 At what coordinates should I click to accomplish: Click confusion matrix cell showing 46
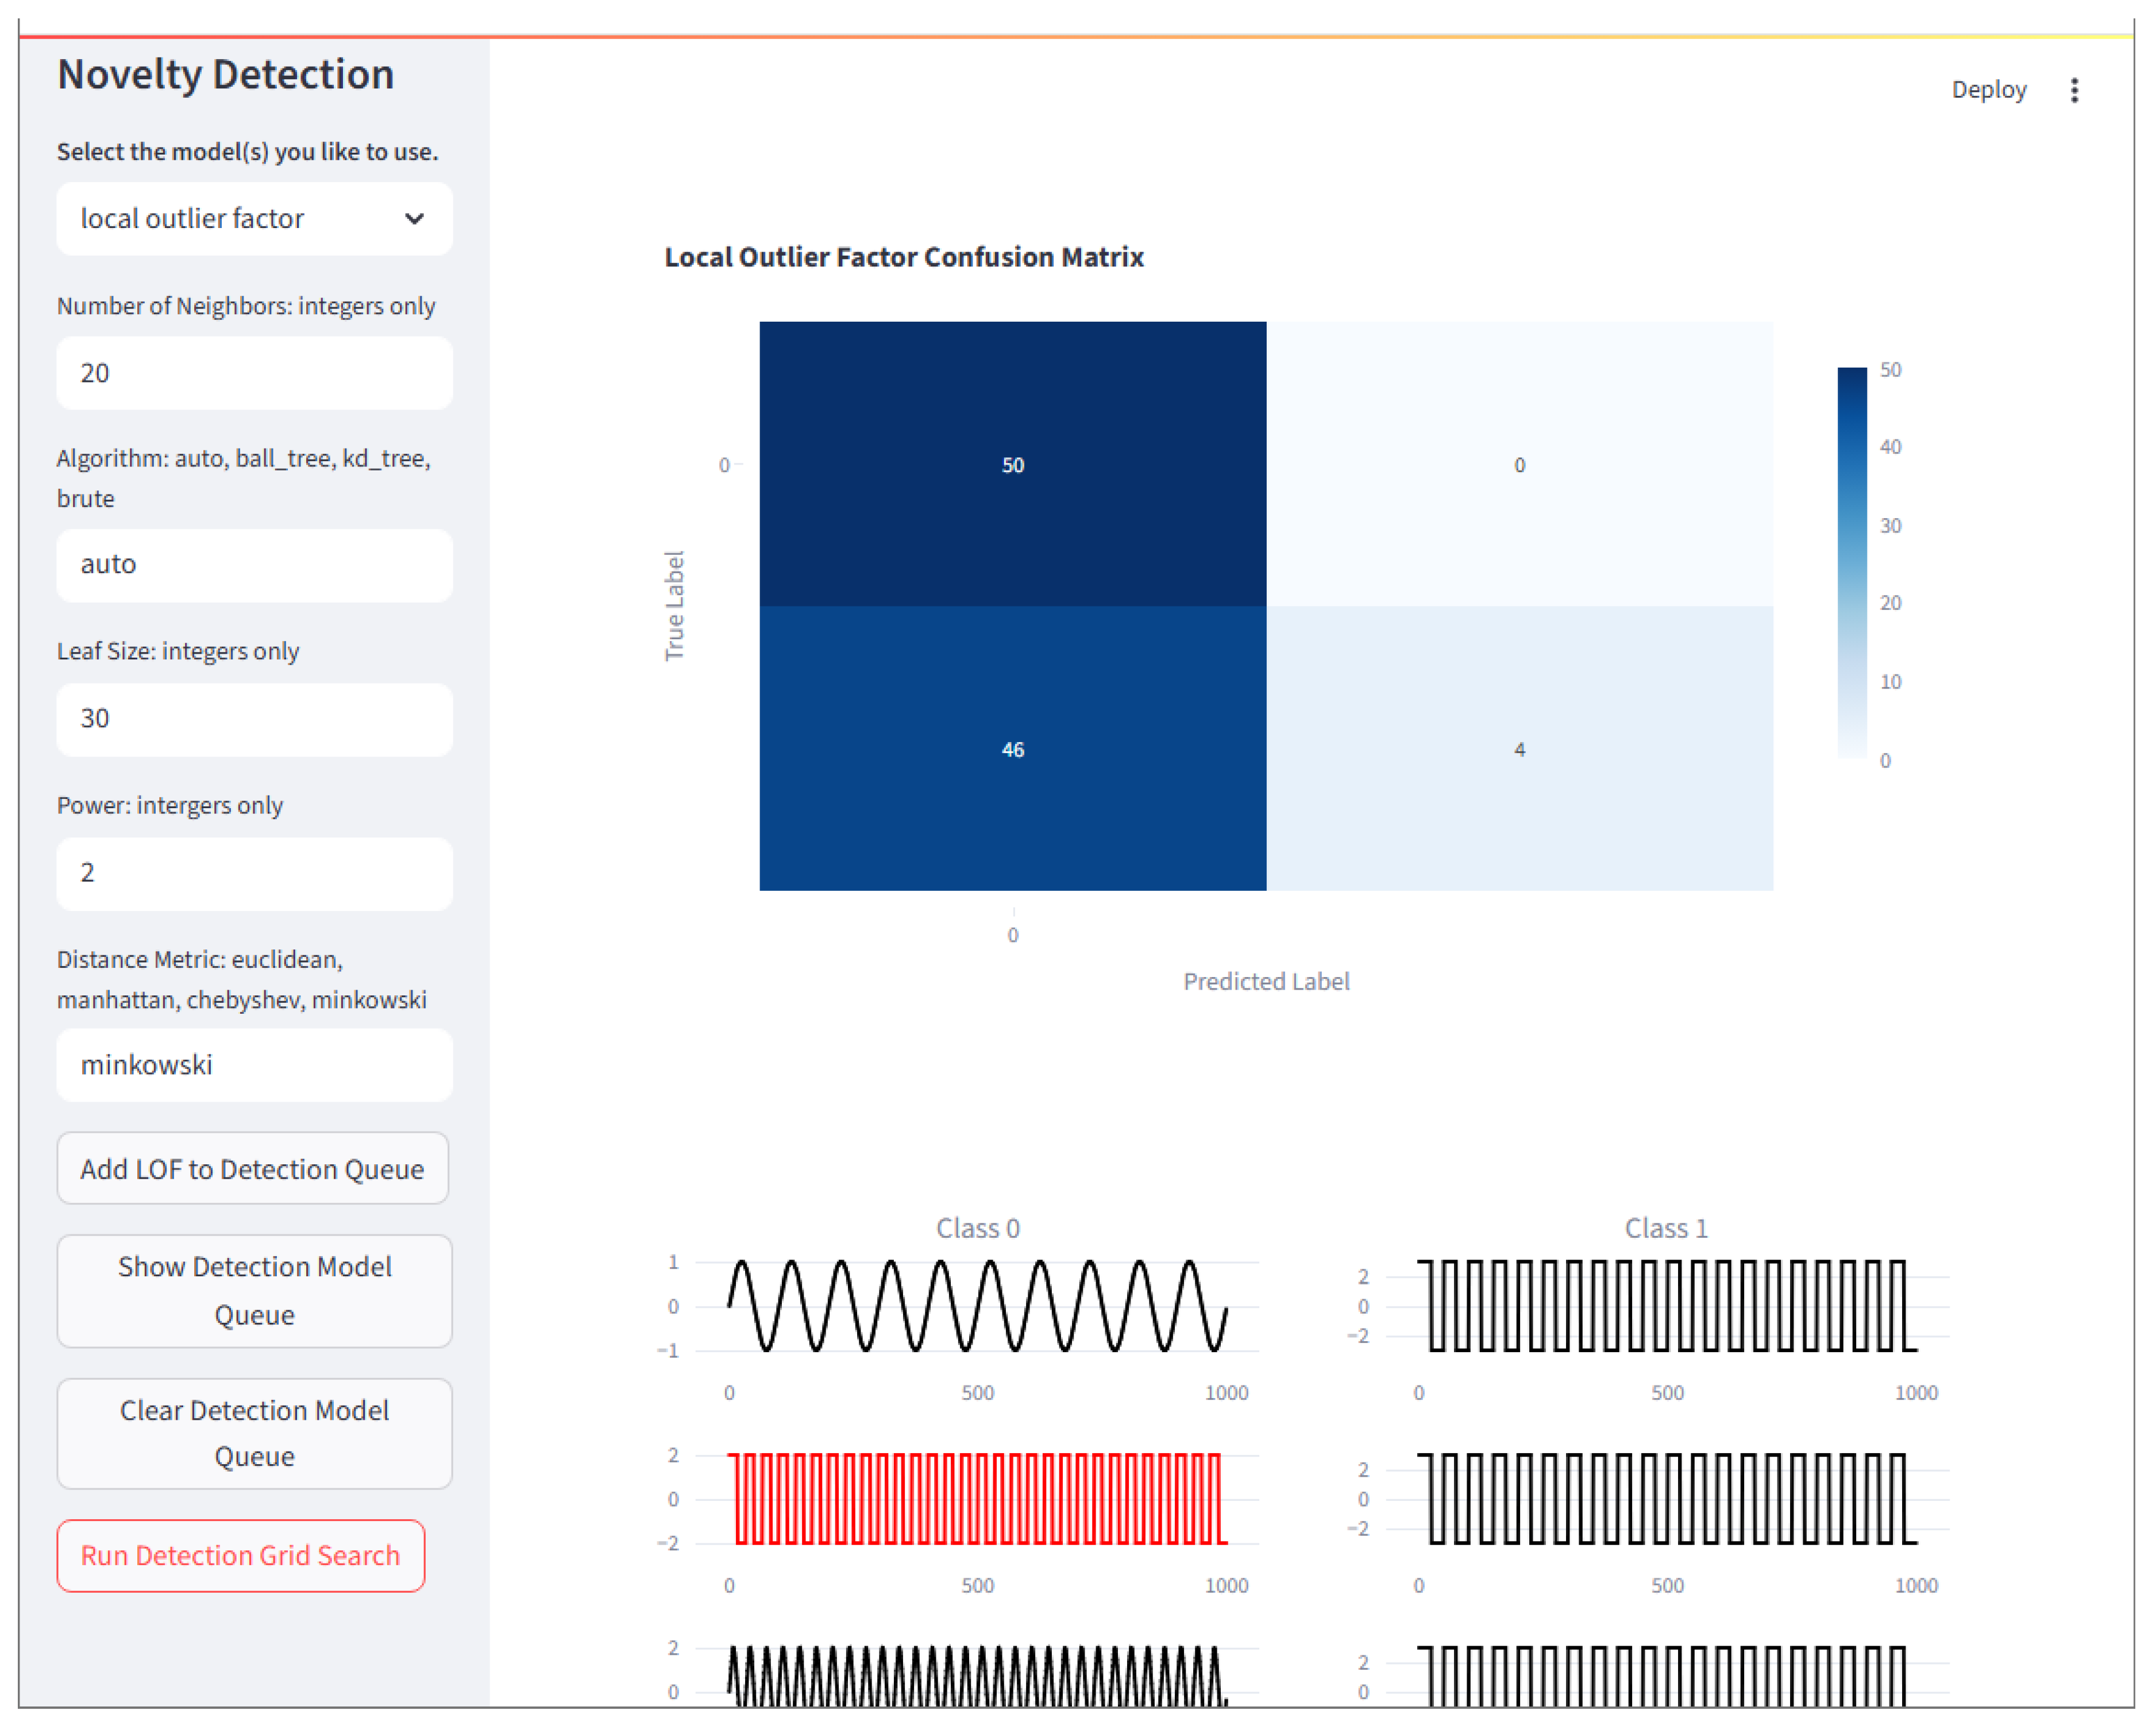(x=1012, y=749)
